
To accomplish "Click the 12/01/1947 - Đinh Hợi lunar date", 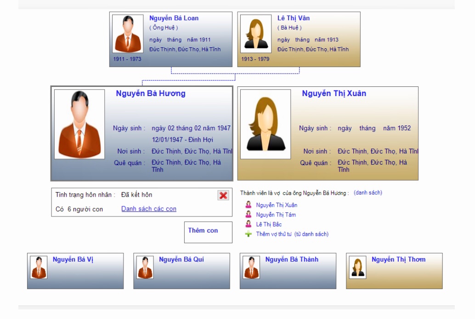I will [182, 140].
